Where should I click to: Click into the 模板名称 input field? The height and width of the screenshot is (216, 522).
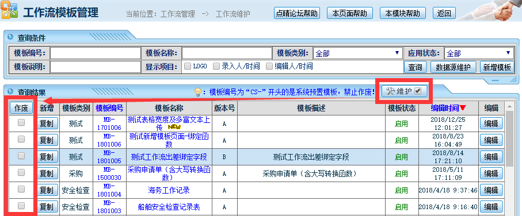(x=227, y=53)
